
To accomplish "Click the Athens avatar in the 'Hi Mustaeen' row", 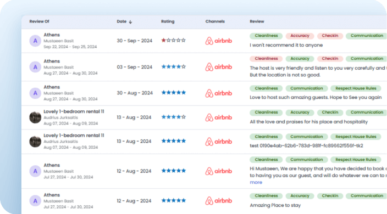I will tap(35, 171).
